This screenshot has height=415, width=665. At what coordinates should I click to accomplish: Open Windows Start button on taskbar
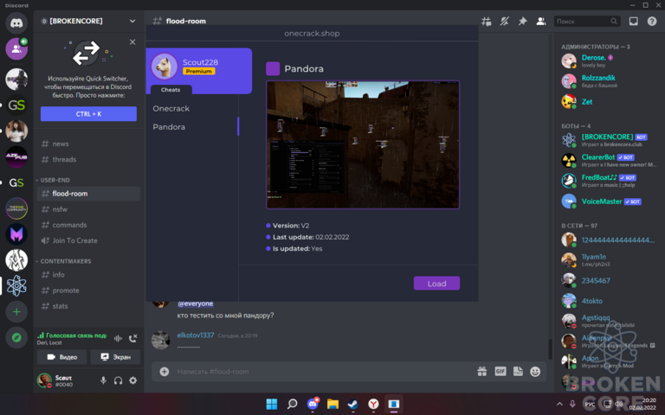point(271,404)
